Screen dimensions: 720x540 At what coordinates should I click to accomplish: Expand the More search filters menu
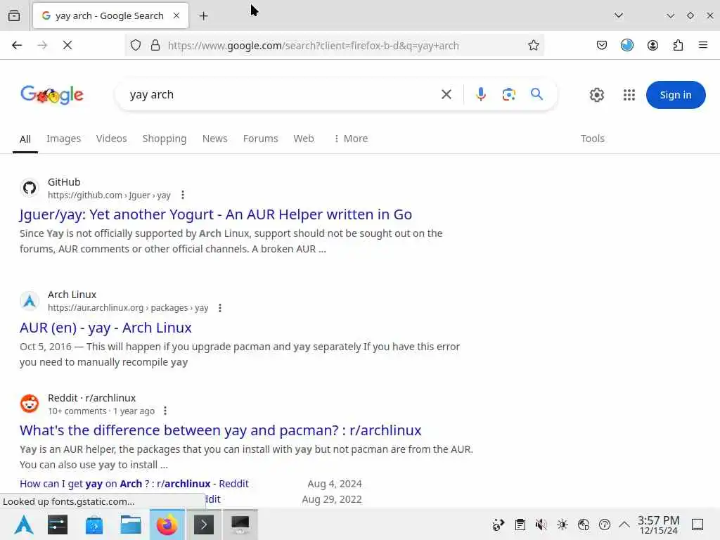351,139
